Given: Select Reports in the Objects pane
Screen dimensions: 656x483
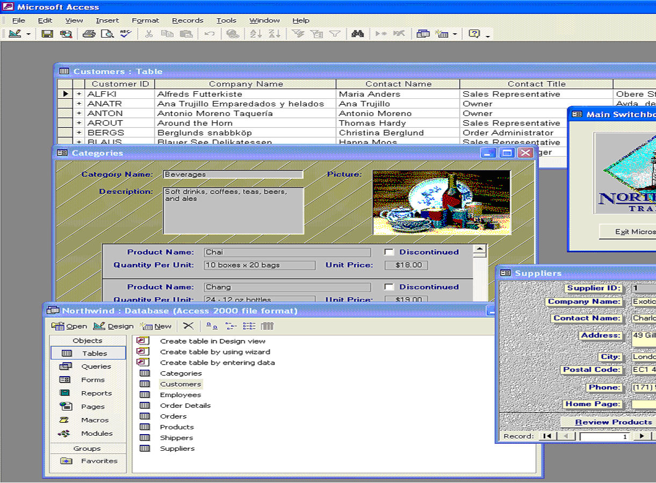Looking at the screenshot, I should [88, 393].
